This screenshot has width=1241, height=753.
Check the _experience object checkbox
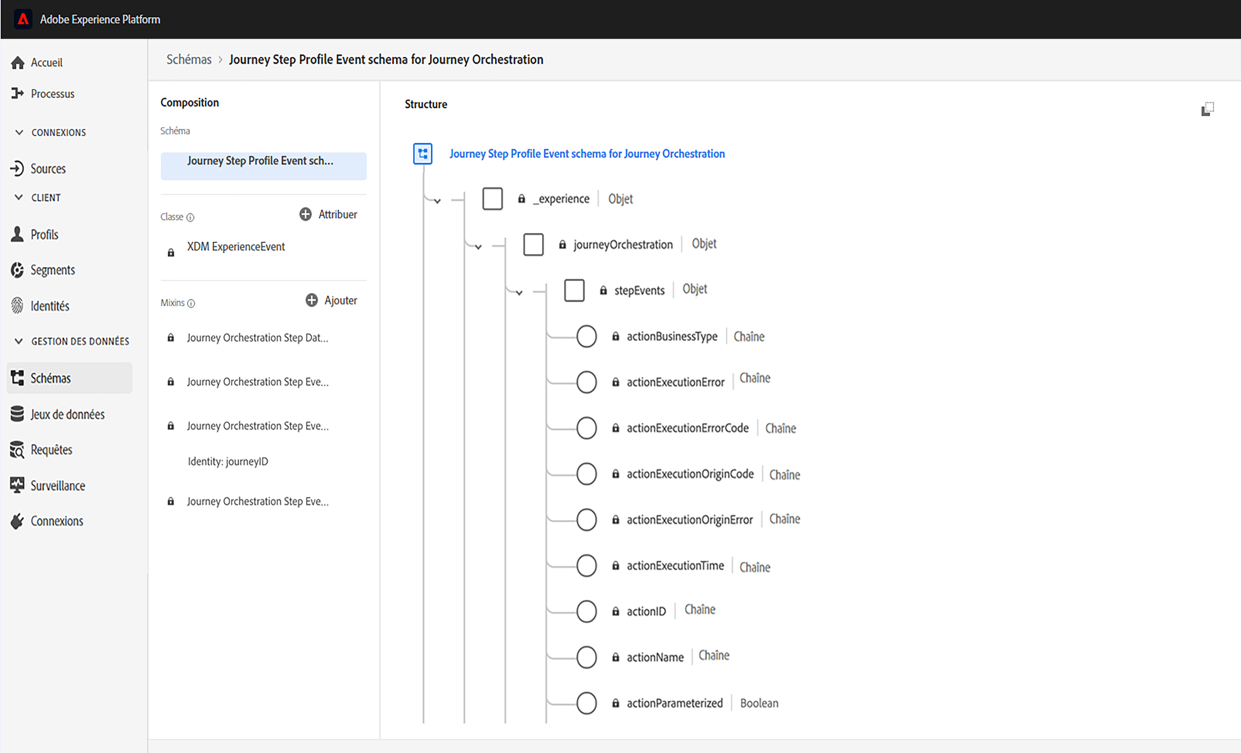click(x=492, y=199)
